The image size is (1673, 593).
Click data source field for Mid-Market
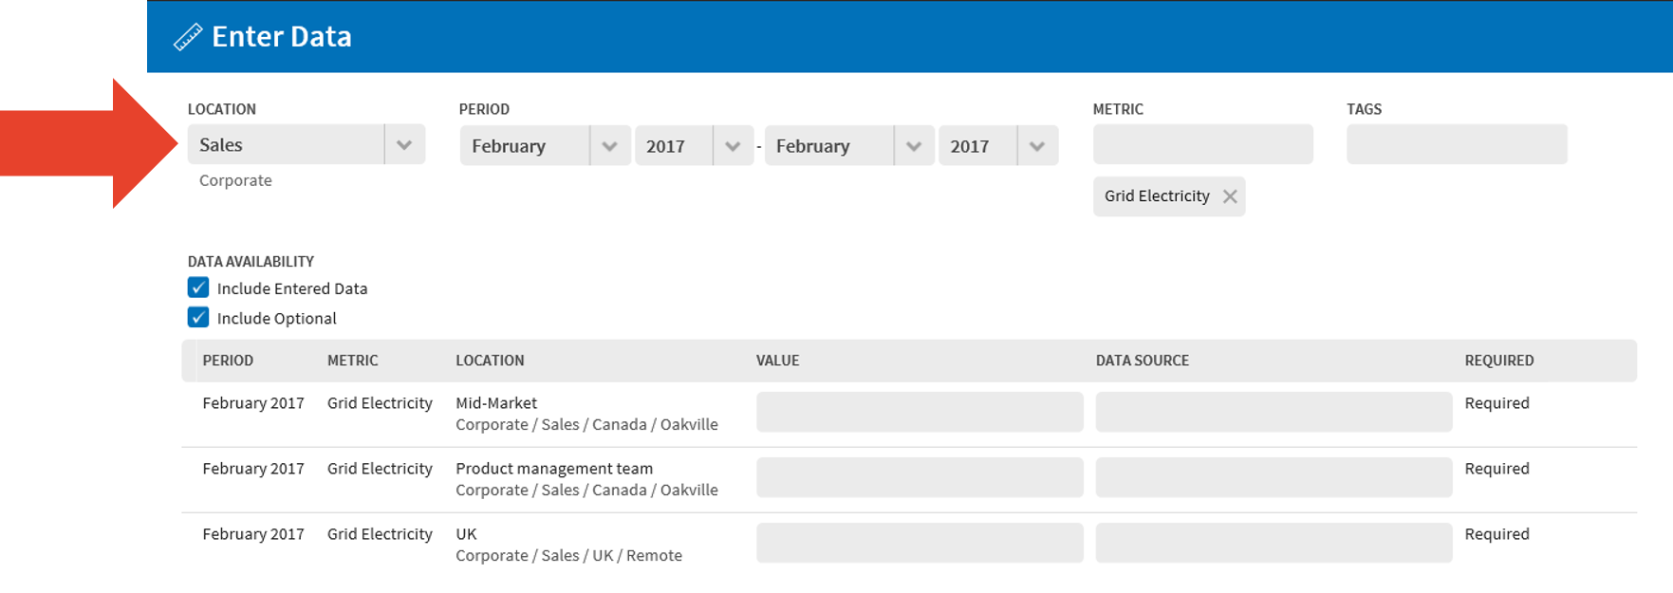coord(1273,412)
